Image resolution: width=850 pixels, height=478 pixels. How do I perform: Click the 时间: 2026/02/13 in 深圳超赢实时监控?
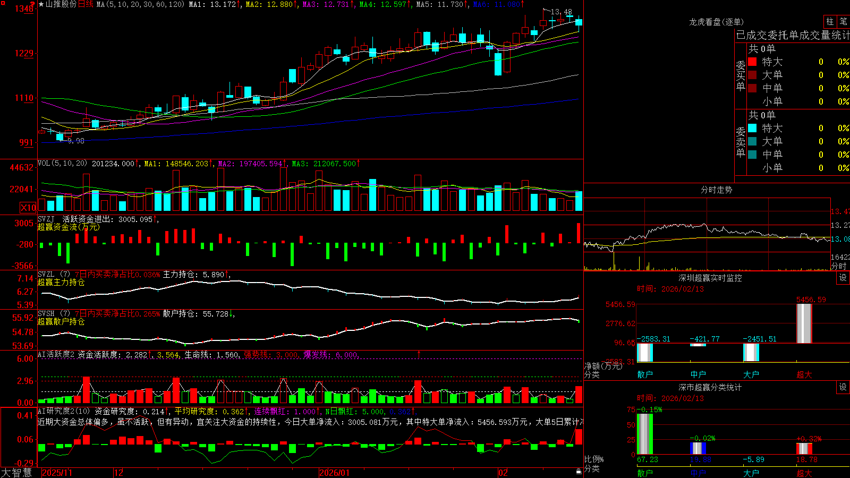click(x=670, y=289)
